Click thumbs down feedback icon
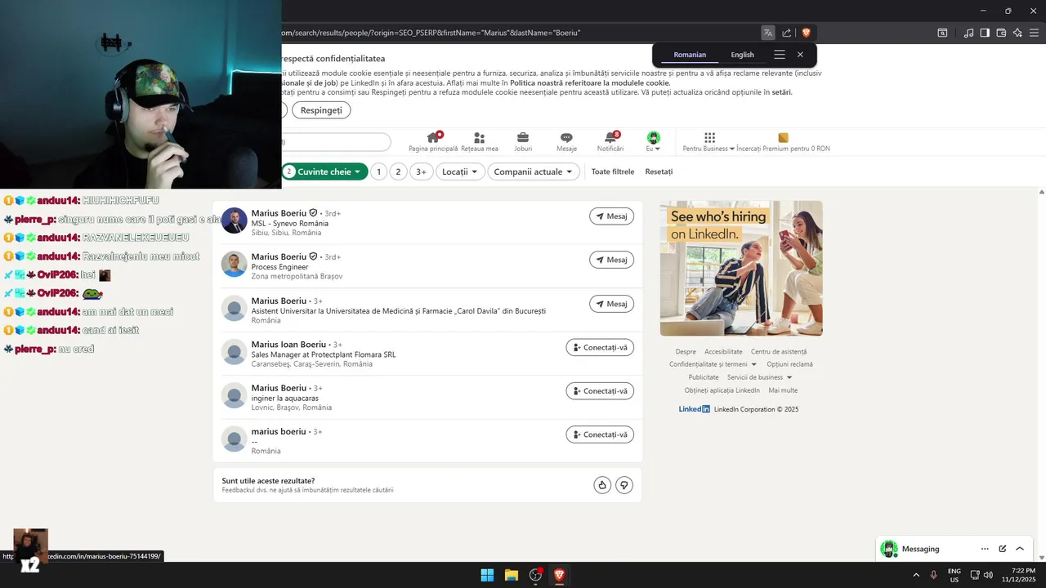This screenshot has width=1046, height=588. point(624,485)
